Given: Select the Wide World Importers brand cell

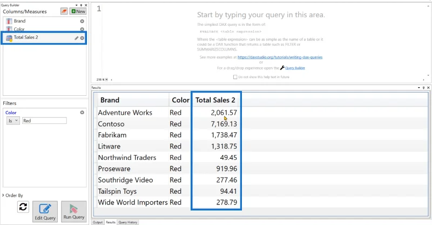Looking at the screenshot, I should click(133, 202).
